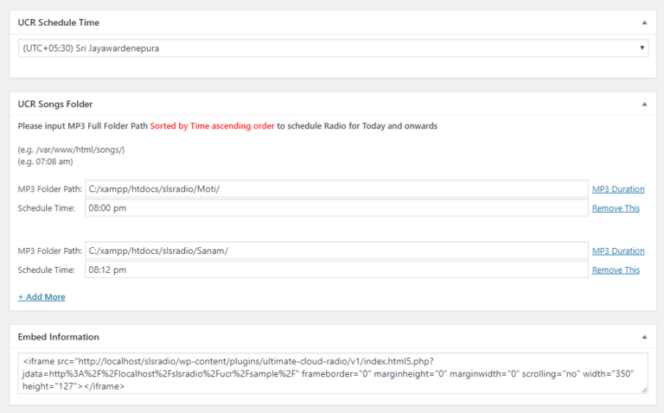Focus the 08:12 pm schedule time field
Image resolution: width=664 pixels, height=413 pixels.
[336, 270]
